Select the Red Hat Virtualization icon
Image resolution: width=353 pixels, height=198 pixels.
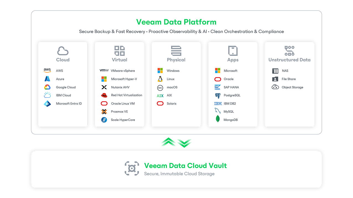104,95
